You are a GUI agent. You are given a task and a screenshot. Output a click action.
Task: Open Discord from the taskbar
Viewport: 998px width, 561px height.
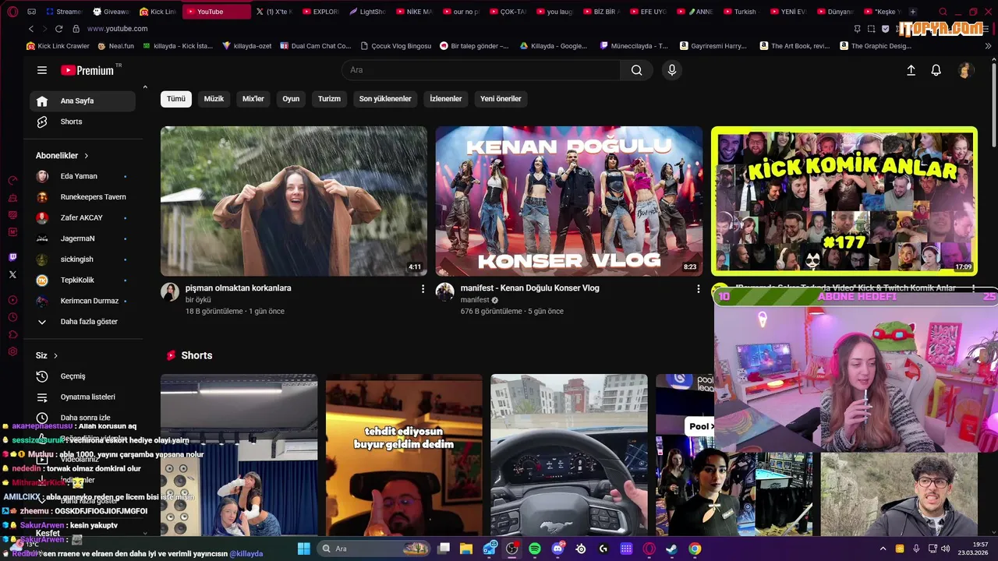click(x=557, y=549)
